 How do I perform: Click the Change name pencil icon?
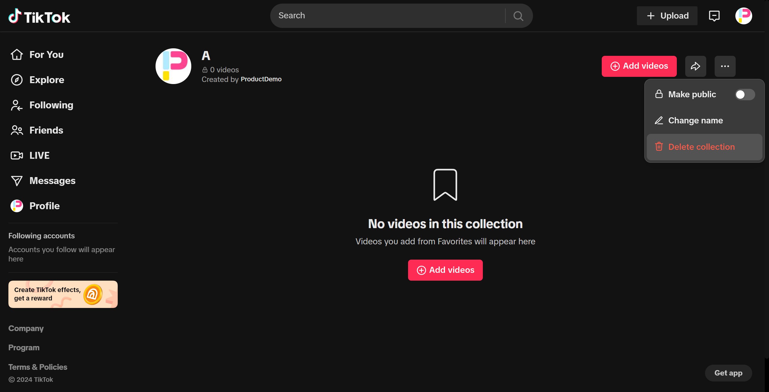point(659,120)
